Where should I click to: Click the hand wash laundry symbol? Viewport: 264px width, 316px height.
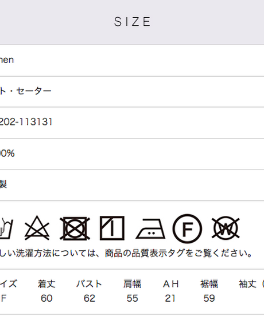(6, 228)
